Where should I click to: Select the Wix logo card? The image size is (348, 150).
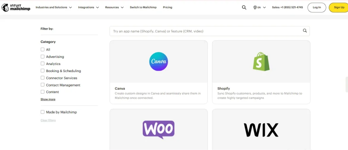point(261,130)
